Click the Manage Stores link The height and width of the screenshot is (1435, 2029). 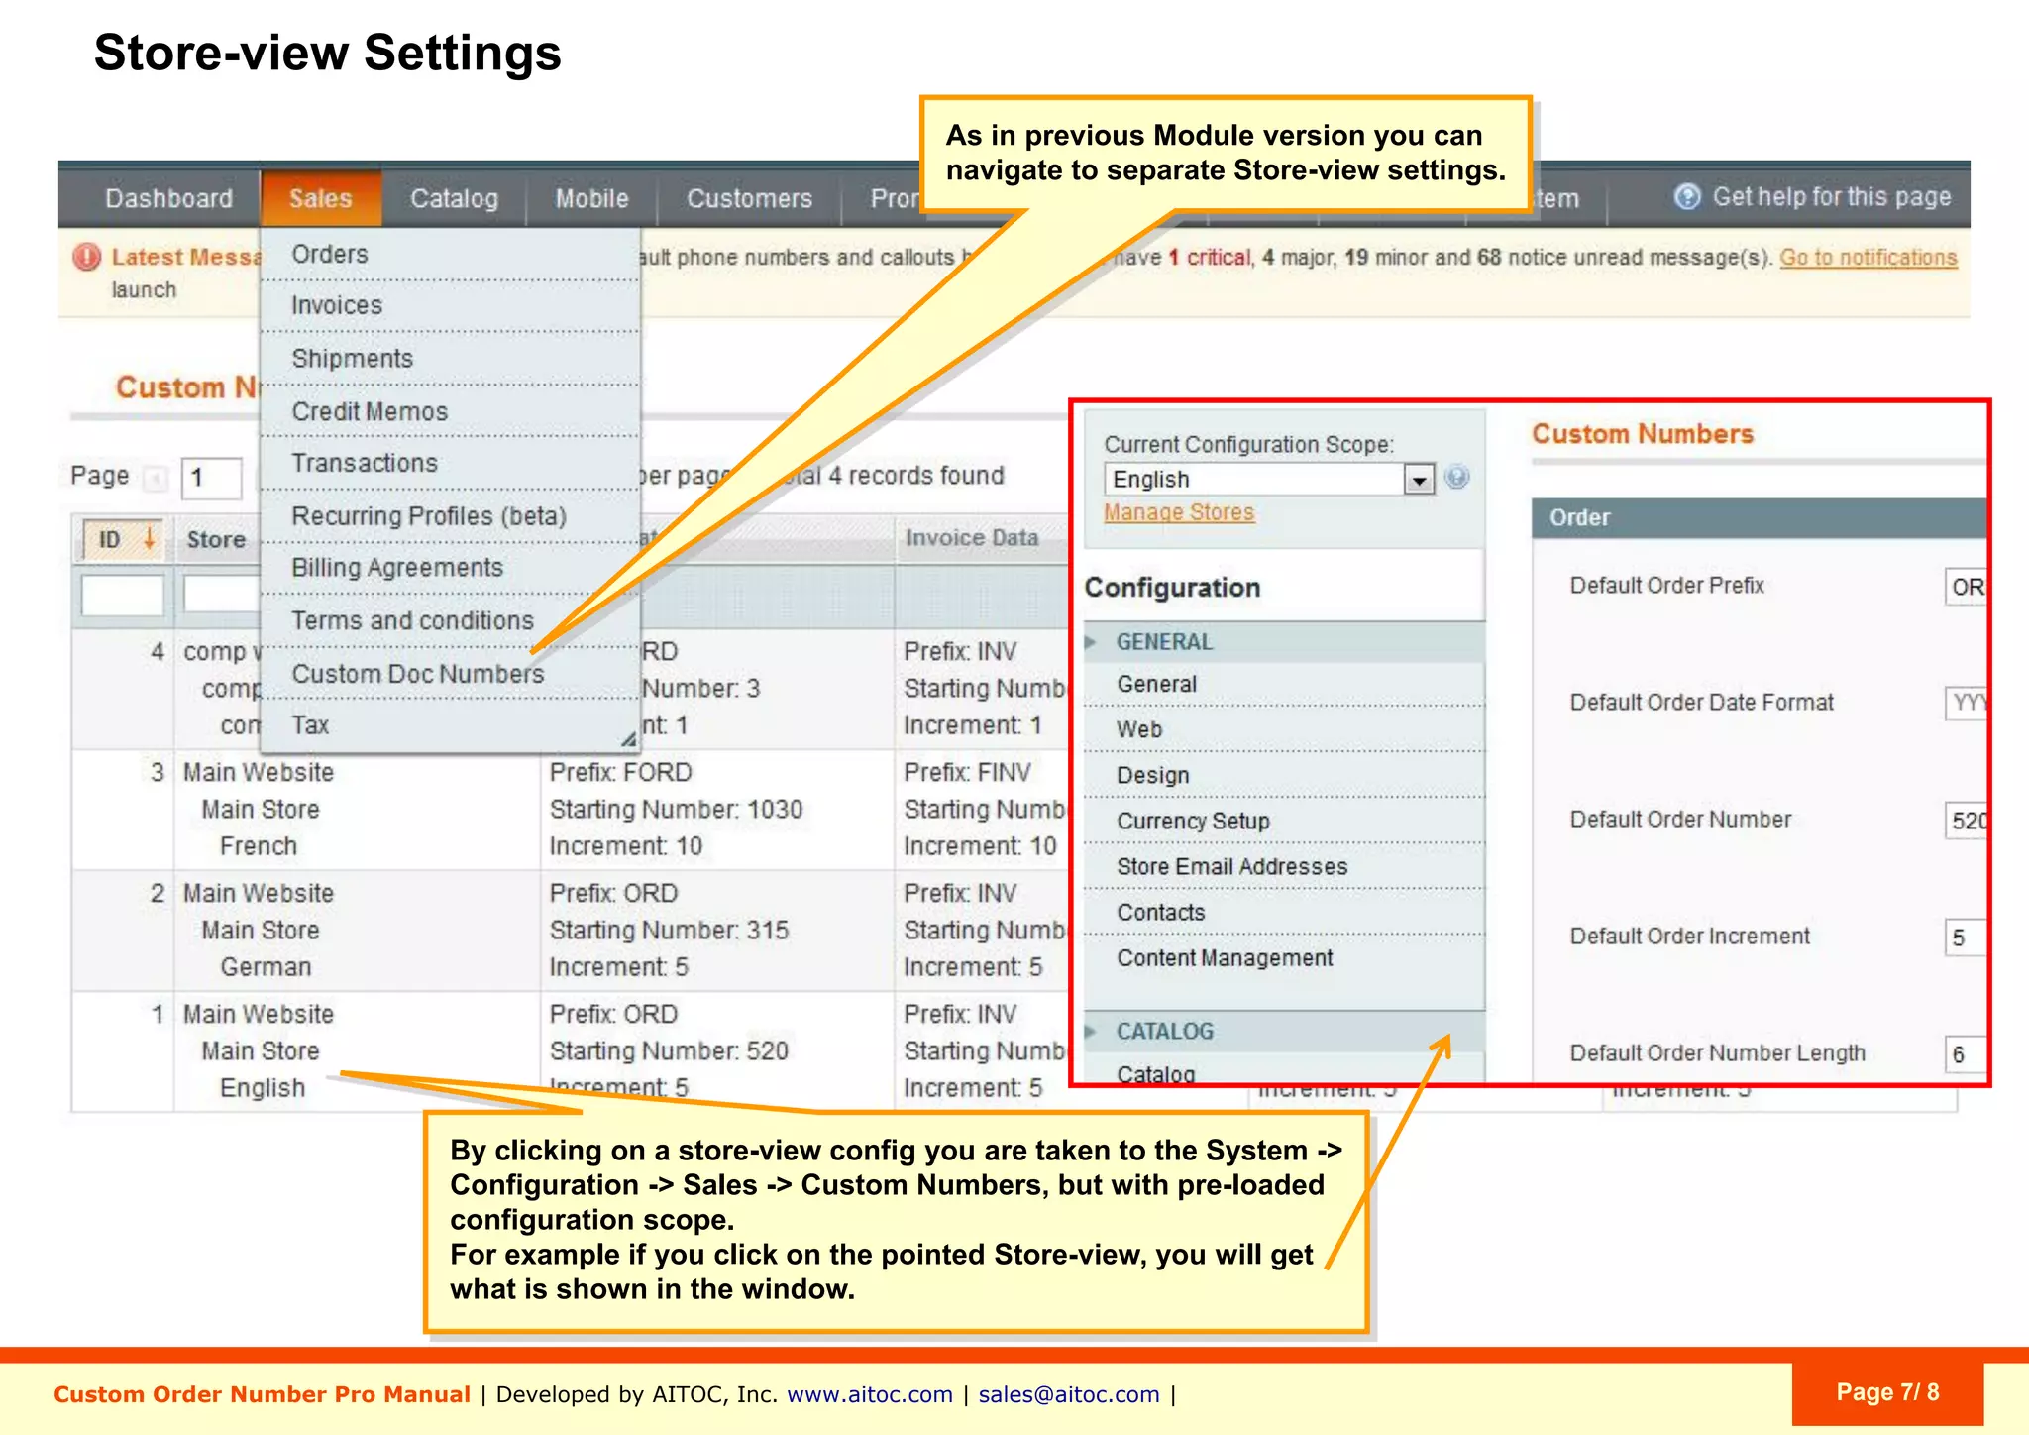click(x=1179, y=512)
